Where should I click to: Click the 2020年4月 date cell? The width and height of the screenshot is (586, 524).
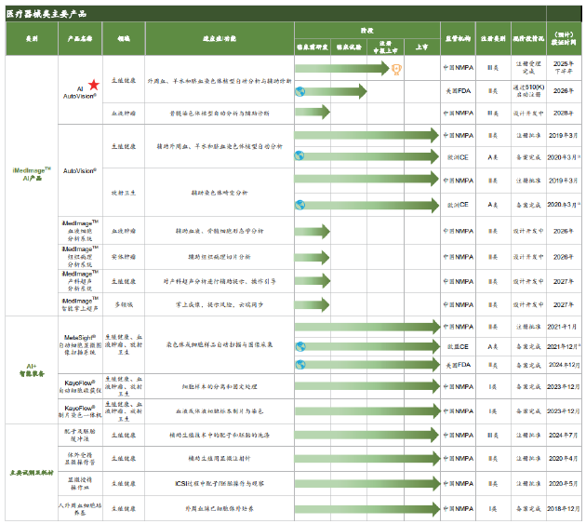click(x=564, y=459)
